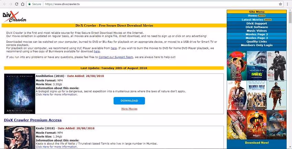Click the Site Menu header
This screenshot has height=149, width=292.
point(257,12)
